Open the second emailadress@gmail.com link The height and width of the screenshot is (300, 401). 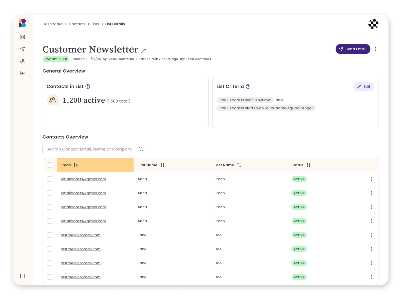coord(83,193)
